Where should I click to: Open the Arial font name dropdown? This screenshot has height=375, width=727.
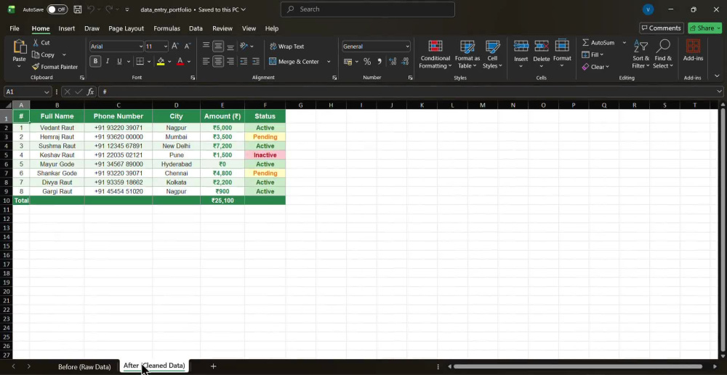pos(141,47)
